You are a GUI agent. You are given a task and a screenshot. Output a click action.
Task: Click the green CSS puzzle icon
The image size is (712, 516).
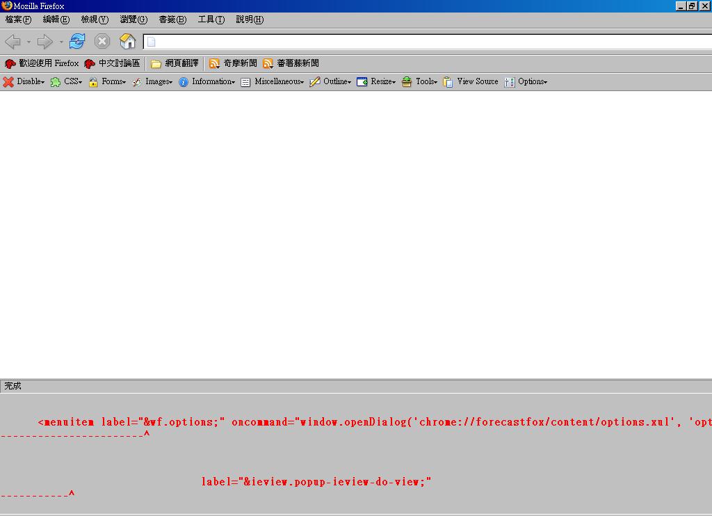pyautogui.click(x=56, y=82)
